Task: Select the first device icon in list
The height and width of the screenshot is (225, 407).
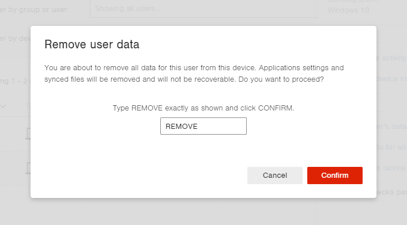Action: (28, 134)
